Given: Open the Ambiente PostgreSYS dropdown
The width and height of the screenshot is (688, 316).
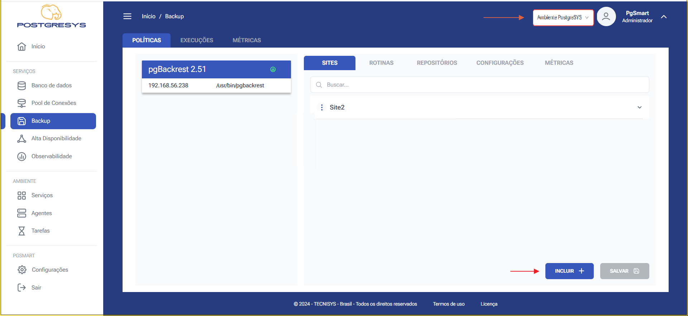Looking at the screenshot, I should (x=563, y=18).
